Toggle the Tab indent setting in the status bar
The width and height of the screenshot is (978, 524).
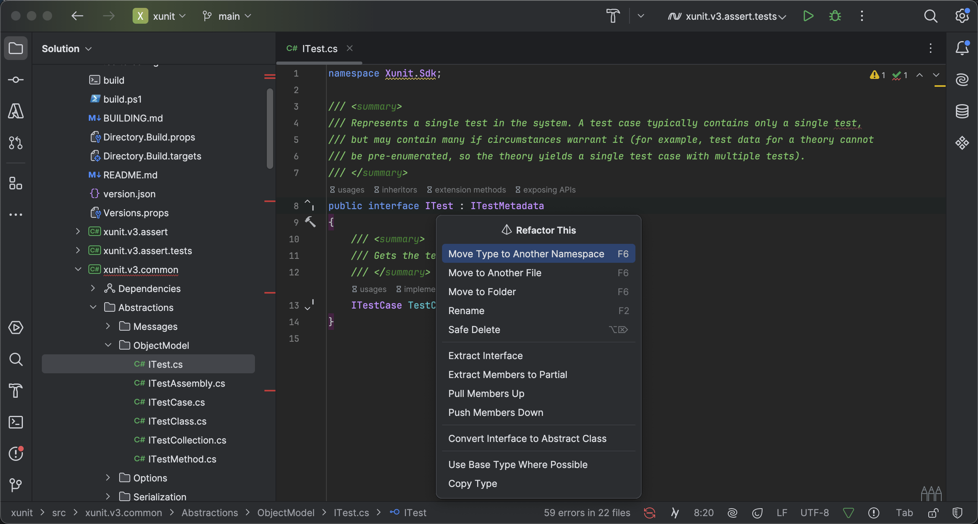point(904,513)
